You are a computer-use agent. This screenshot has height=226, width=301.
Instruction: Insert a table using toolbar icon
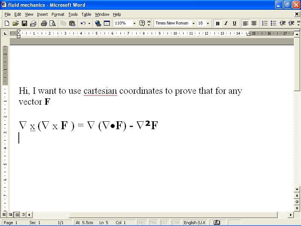pyautogui.click(x=107, y=23)
